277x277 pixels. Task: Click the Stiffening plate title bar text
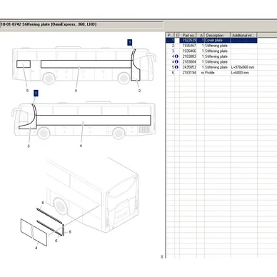point(49,24)
